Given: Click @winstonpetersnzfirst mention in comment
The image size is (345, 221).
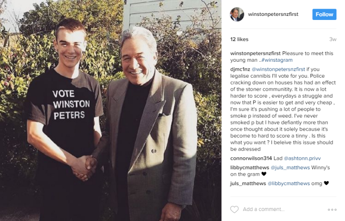Looking at the screenshot, I should [x=278, y=69].
